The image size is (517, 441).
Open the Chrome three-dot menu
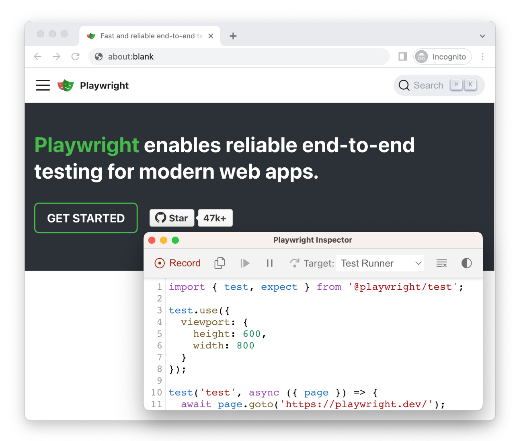(482, 57)
